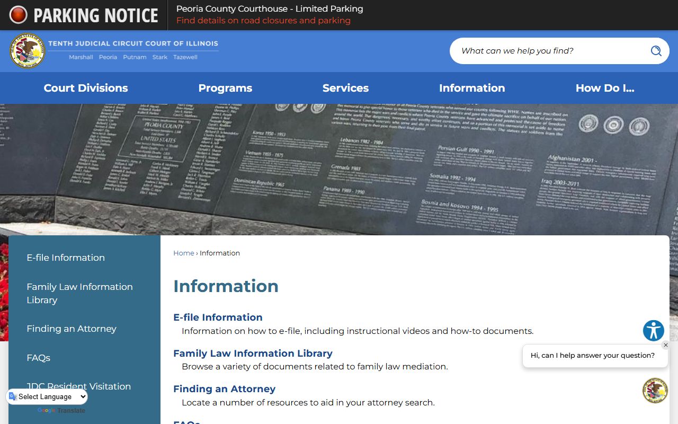678x424 pixels.
Task: Open E-file Information in the sidebar
Action: [x=66, y=258]
